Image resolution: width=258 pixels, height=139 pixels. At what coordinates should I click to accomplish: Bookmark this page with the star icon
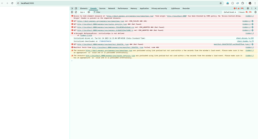pos(221,3)
